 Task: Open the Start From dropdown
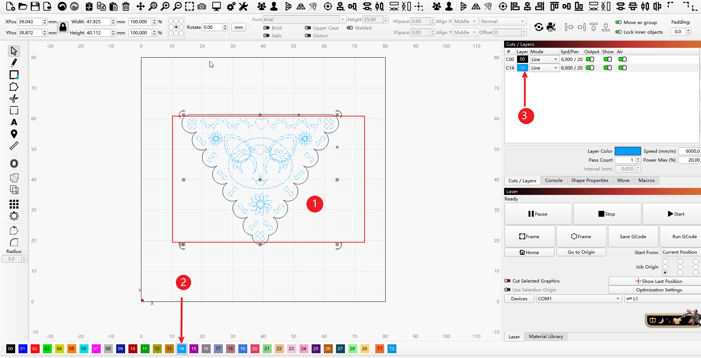pos(680,252)
